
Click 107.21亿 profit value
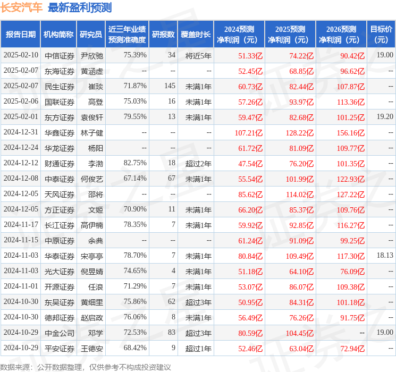(249, 133)
